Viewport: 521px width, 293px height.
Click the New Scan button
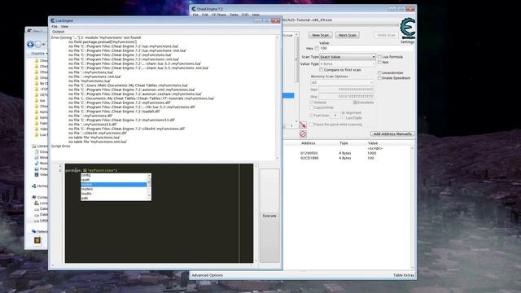[320, 35]
